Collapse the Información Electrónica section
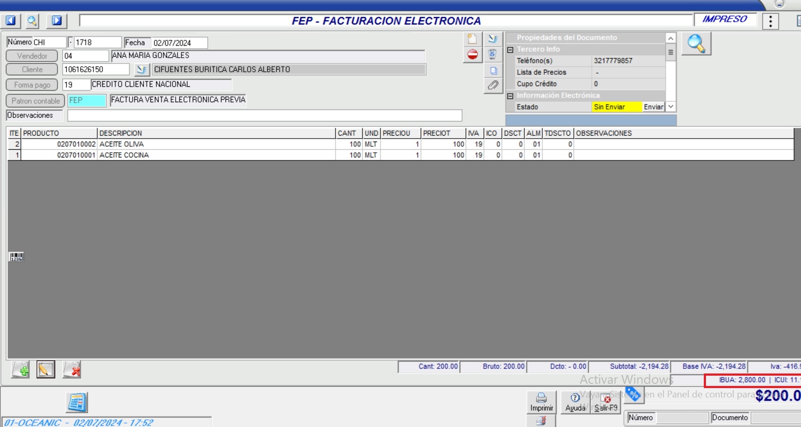The height and width of the screenshot is (427, 801). click(510, 96)
